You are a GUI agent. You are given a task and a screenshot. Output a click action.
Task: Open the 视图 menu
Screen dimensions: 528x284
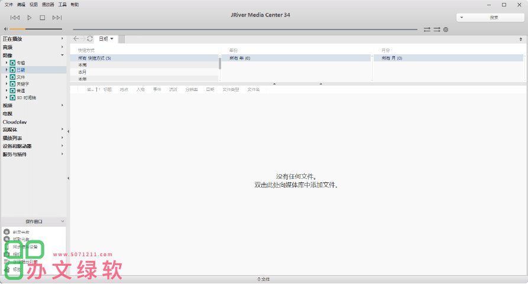pyautogui.click(x=33, y=4)
